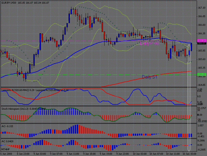Screen dimensions: 207x156
Task: Click the 9 Jun 07:00 time label
Action: pos(56,154)
